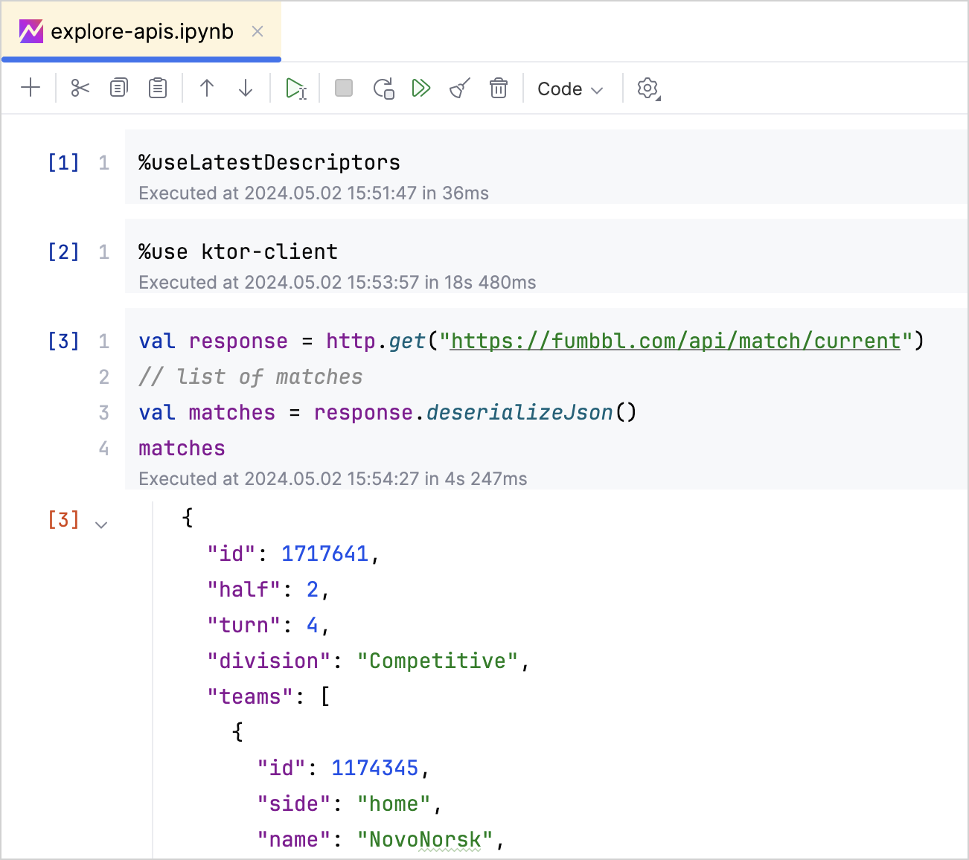Open notebook settings via the gear icon

pos(646,88)
